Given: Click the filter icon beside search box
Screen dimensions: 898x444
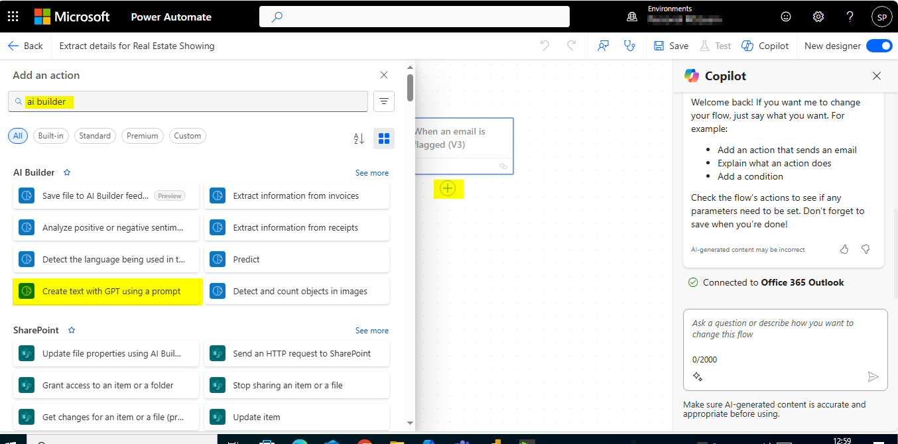Looking at the screenshot, I should coord(384,101).
